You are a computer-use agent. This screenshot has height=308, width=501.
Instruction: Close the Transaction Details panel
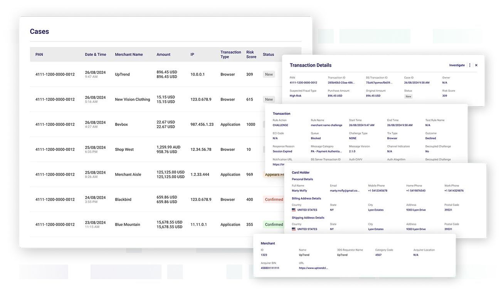coord(476,65)
